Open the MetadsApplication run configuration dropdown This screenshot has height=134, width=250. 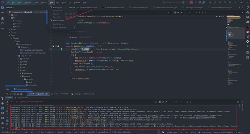coord(171,3)
